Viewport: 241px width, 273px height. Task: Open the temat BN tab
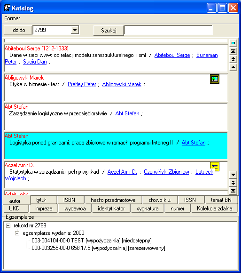tap(221, 200)
